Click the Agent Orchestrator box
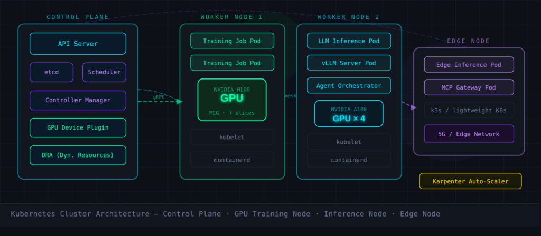Image resolution: width=541 pixels, height=236 pixels. [x=349, y=85]
